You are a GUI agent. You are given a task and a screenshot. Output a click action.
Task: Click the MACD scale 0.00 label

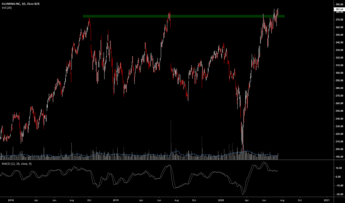pyautogui.click(x=339, y=177)
